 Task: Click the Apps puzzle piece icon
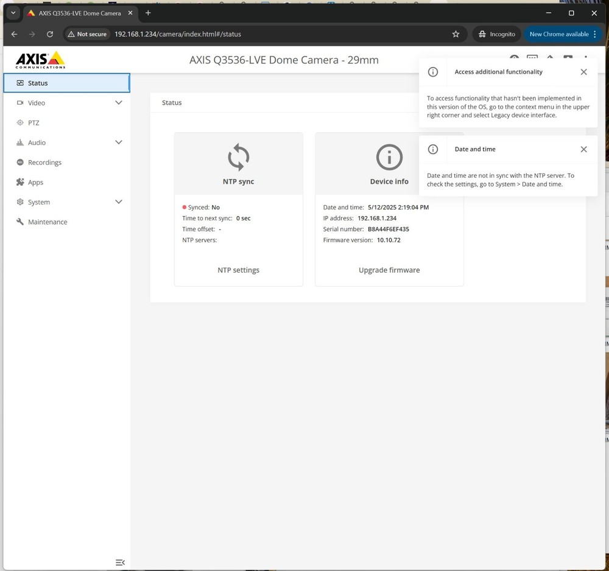pyautogui.click(x=20, y=183)
